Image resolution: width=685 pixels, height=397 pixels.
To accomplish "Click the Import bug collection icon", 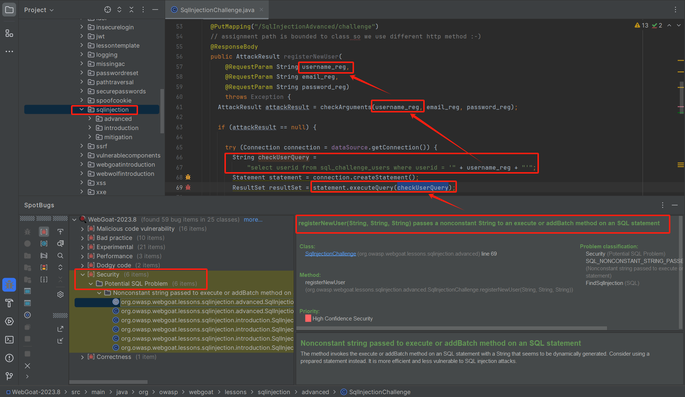I will (60, 341).
